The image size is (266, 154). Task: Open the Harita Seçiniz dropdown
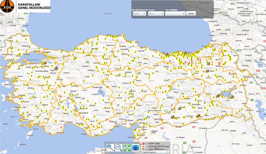tap(156, 152)
